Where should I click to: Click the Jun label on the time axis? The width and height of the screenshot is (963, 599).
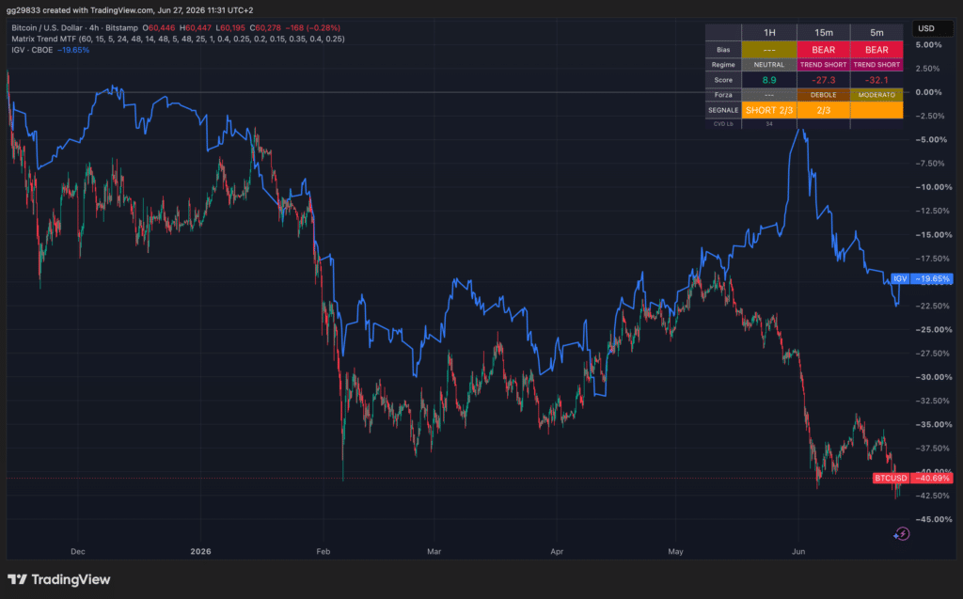click(798, 551)
